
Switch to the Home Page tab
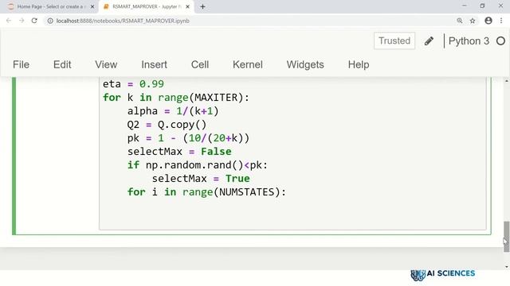pyautogui.click(x=51, y=6)
